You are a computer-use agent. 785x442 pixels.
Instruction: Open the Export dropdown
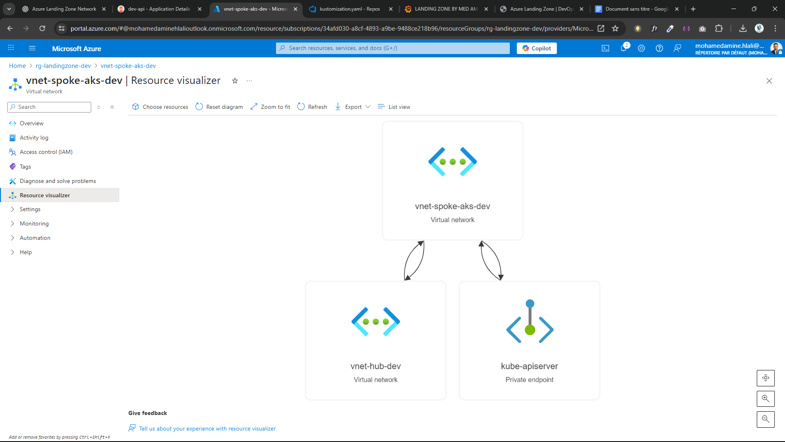[353, 107]
